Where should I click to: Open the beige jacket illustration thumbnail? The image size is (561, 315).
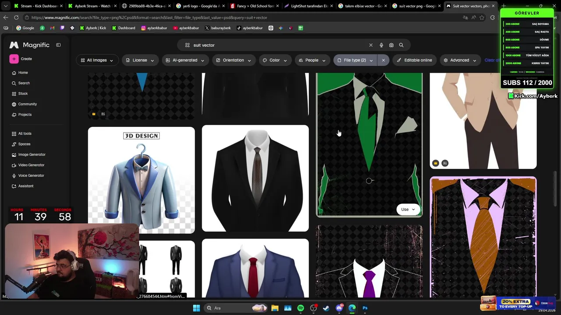[x=483, y=121]
